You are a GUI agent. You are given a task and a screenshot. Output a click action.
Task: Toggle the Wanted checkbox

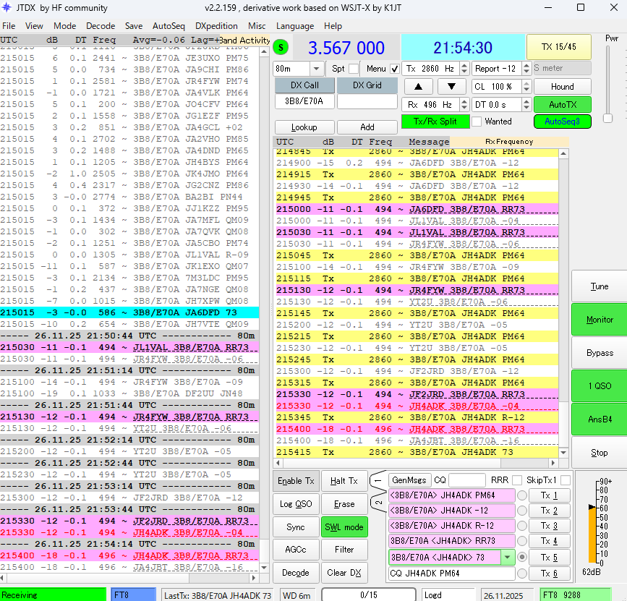pos(477,122)
